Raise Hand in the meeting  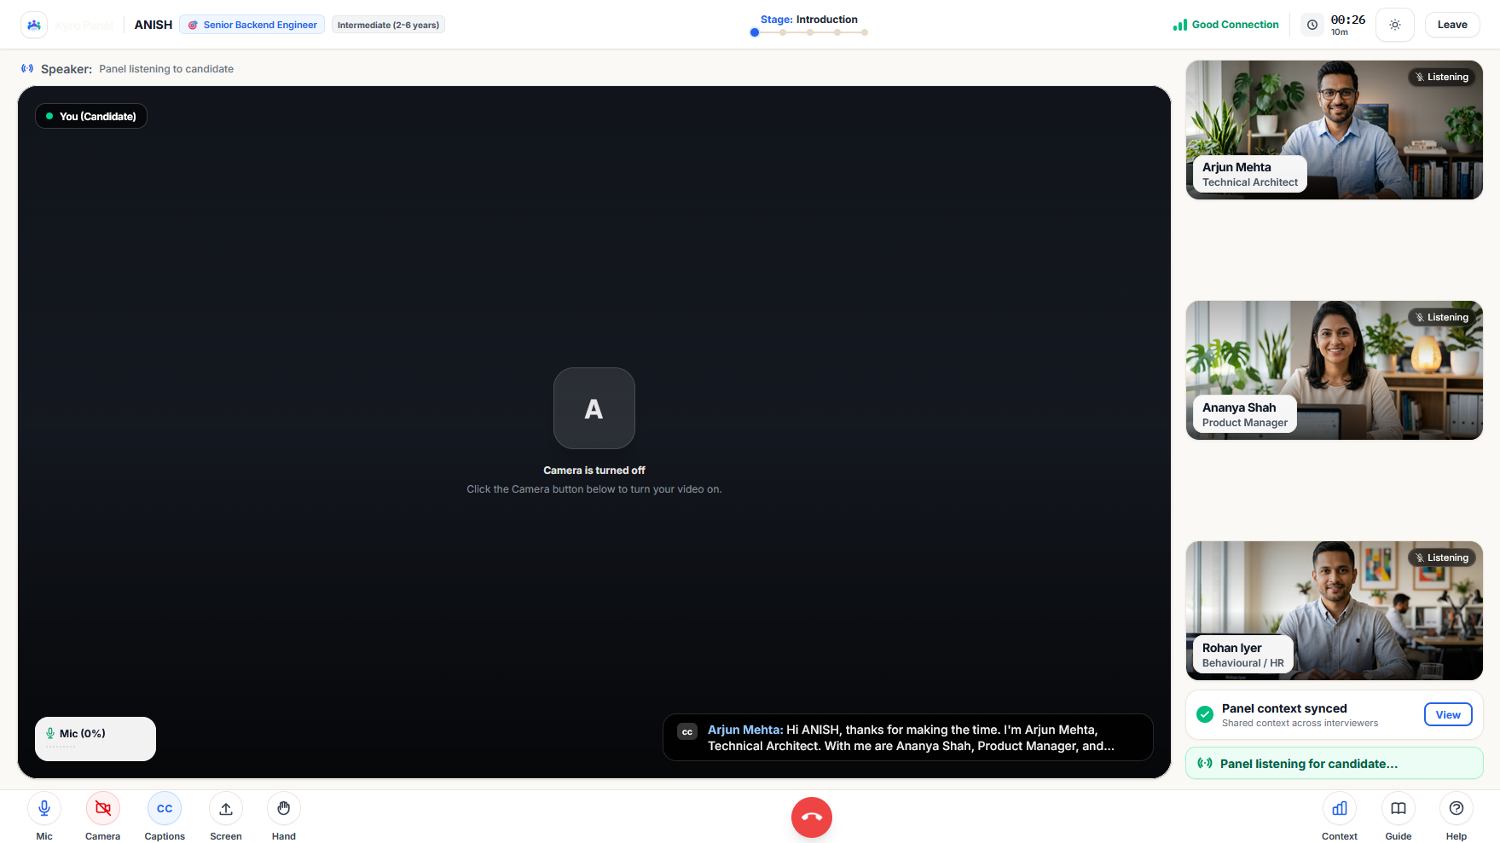[284, 808]
